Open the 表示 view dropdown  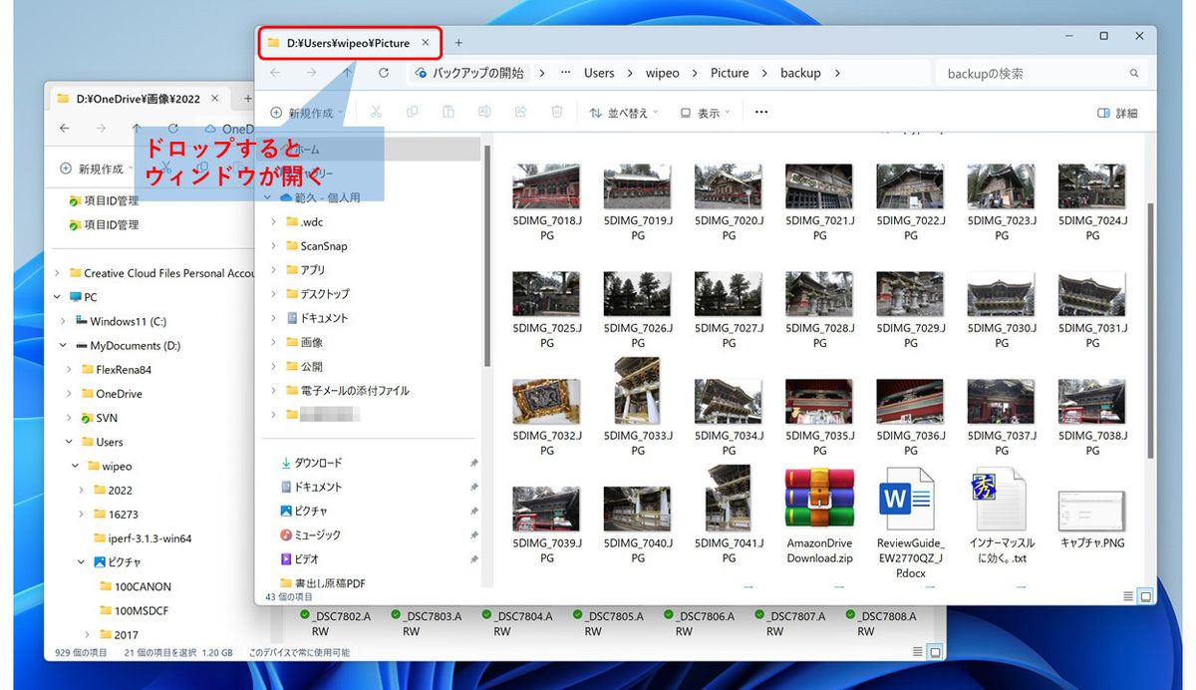(x=705, y=113)
